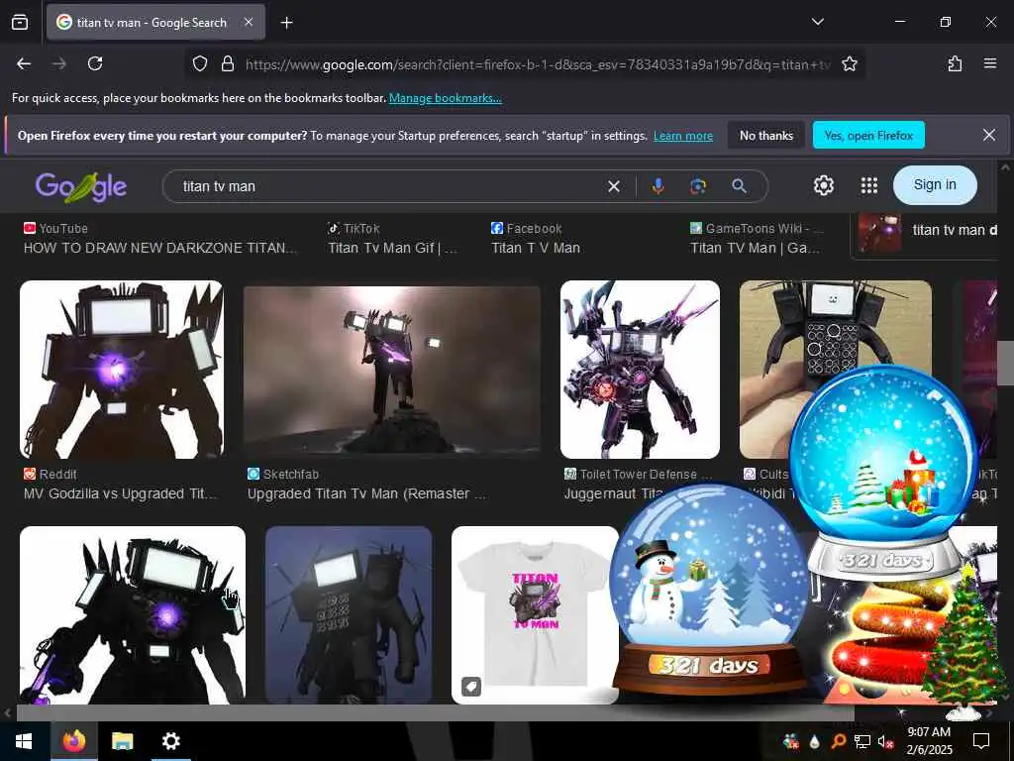
Task: Open Upgraded Titan Tv Man Remaster title
Action: [366, 493]
